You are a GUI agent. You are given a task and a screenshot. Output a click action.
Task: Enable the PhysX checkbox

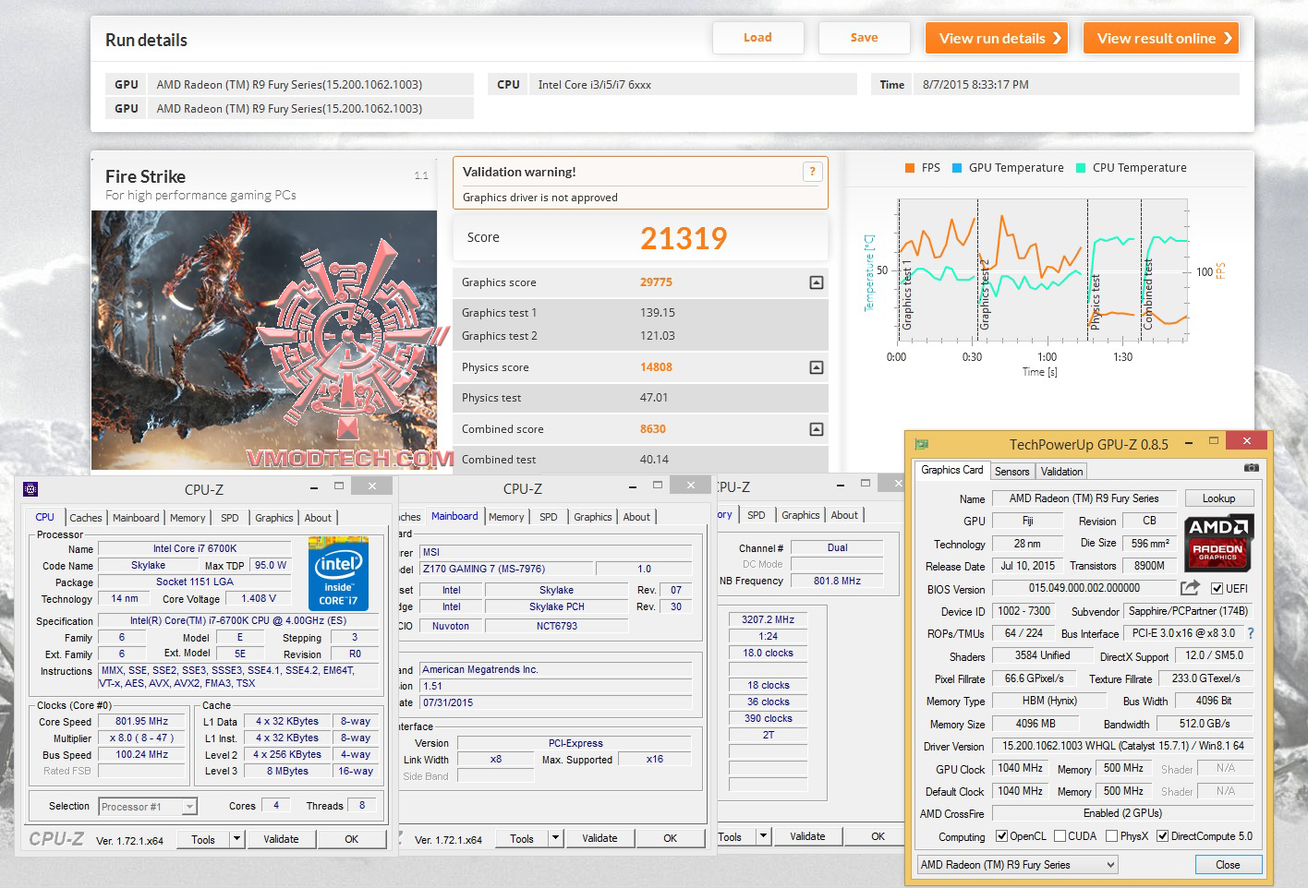pyautogui.click(x=1112, y=836)
